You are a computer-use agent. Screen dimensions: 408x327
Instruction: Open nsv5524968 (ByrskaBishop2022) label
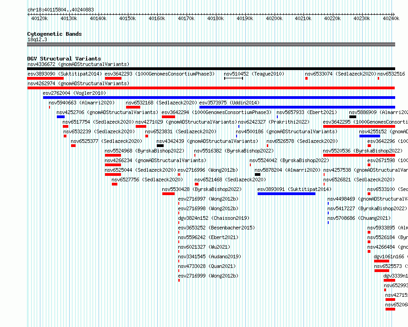coord(144,151)
